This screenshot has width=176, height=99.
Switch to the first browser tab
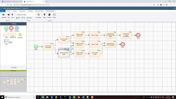[12, 2]
